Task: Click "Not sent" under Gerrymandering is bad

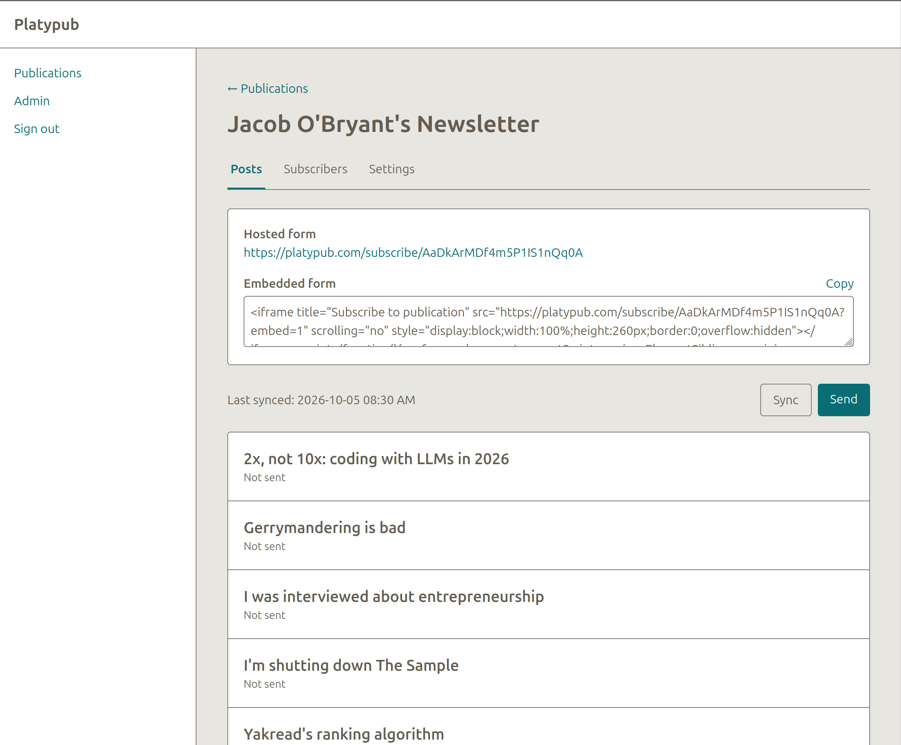Action: click(264, 546)
